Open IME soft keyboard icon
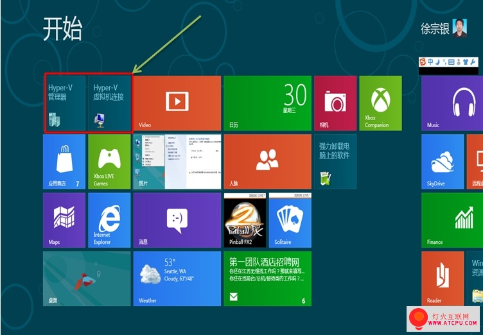Image resolution: width=483 pixels, height=335 pixels. pyautogui.click(x=452, y=62)
